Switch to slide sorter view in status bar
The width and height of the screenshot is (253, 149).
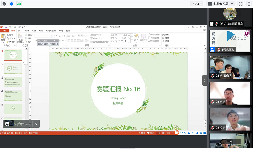click(163, 133)
